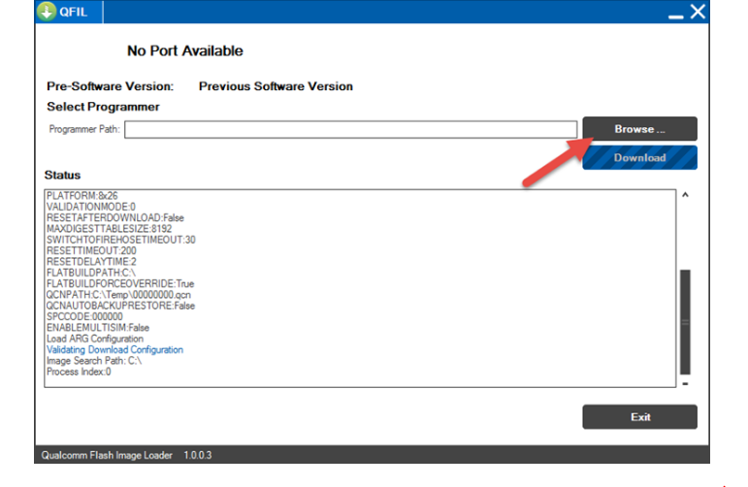
Task: Click the green QFIL download-arrow icon
Action: pos(47,11)
